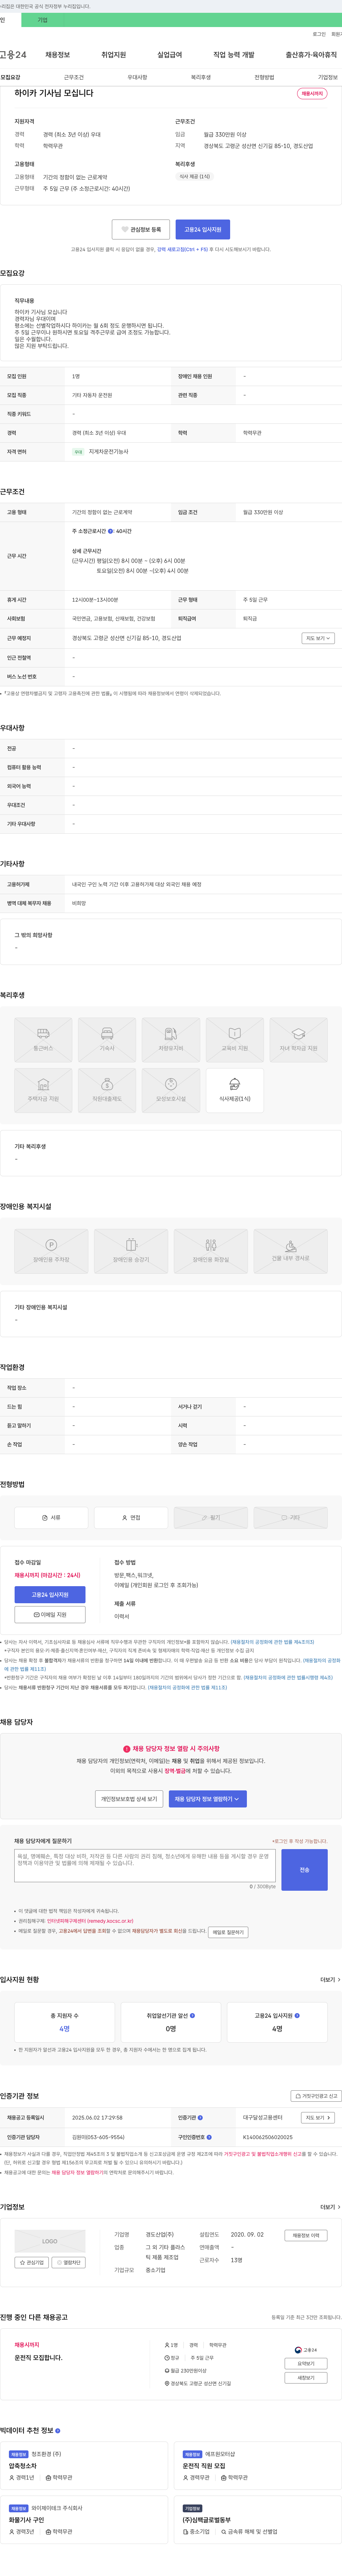Click the 주택자금 지원 icon

click(43, 1090)
